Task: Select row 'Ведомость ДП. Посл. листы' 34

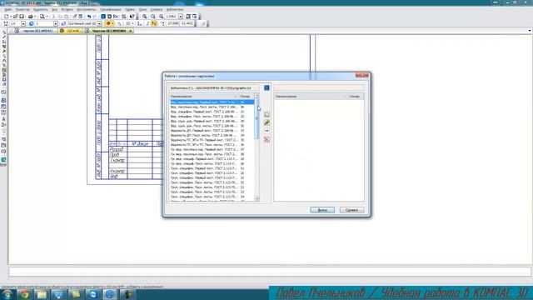Action: click(212, 135)
